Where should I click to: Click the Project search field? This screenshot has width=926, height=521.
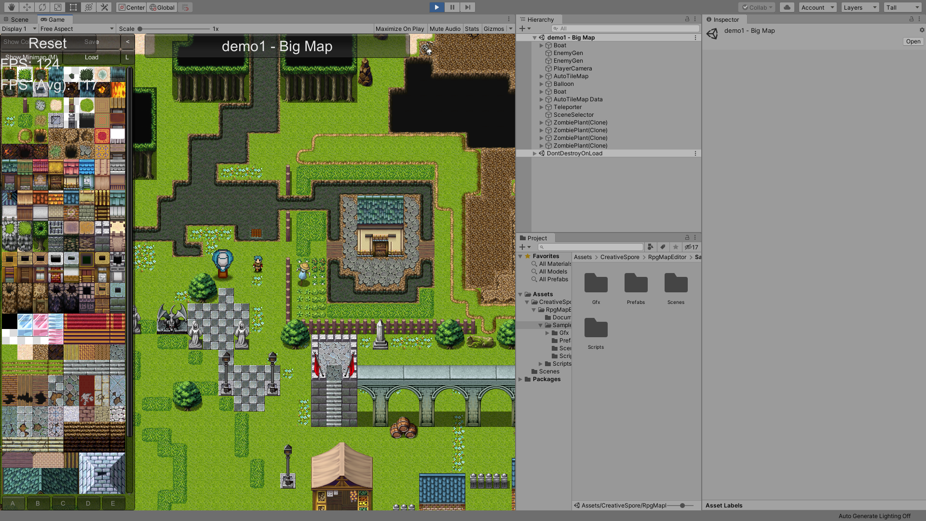[590, 247]
